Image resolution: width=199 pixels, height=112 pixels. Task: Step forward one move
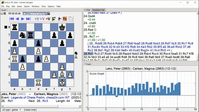click(23, 19)
